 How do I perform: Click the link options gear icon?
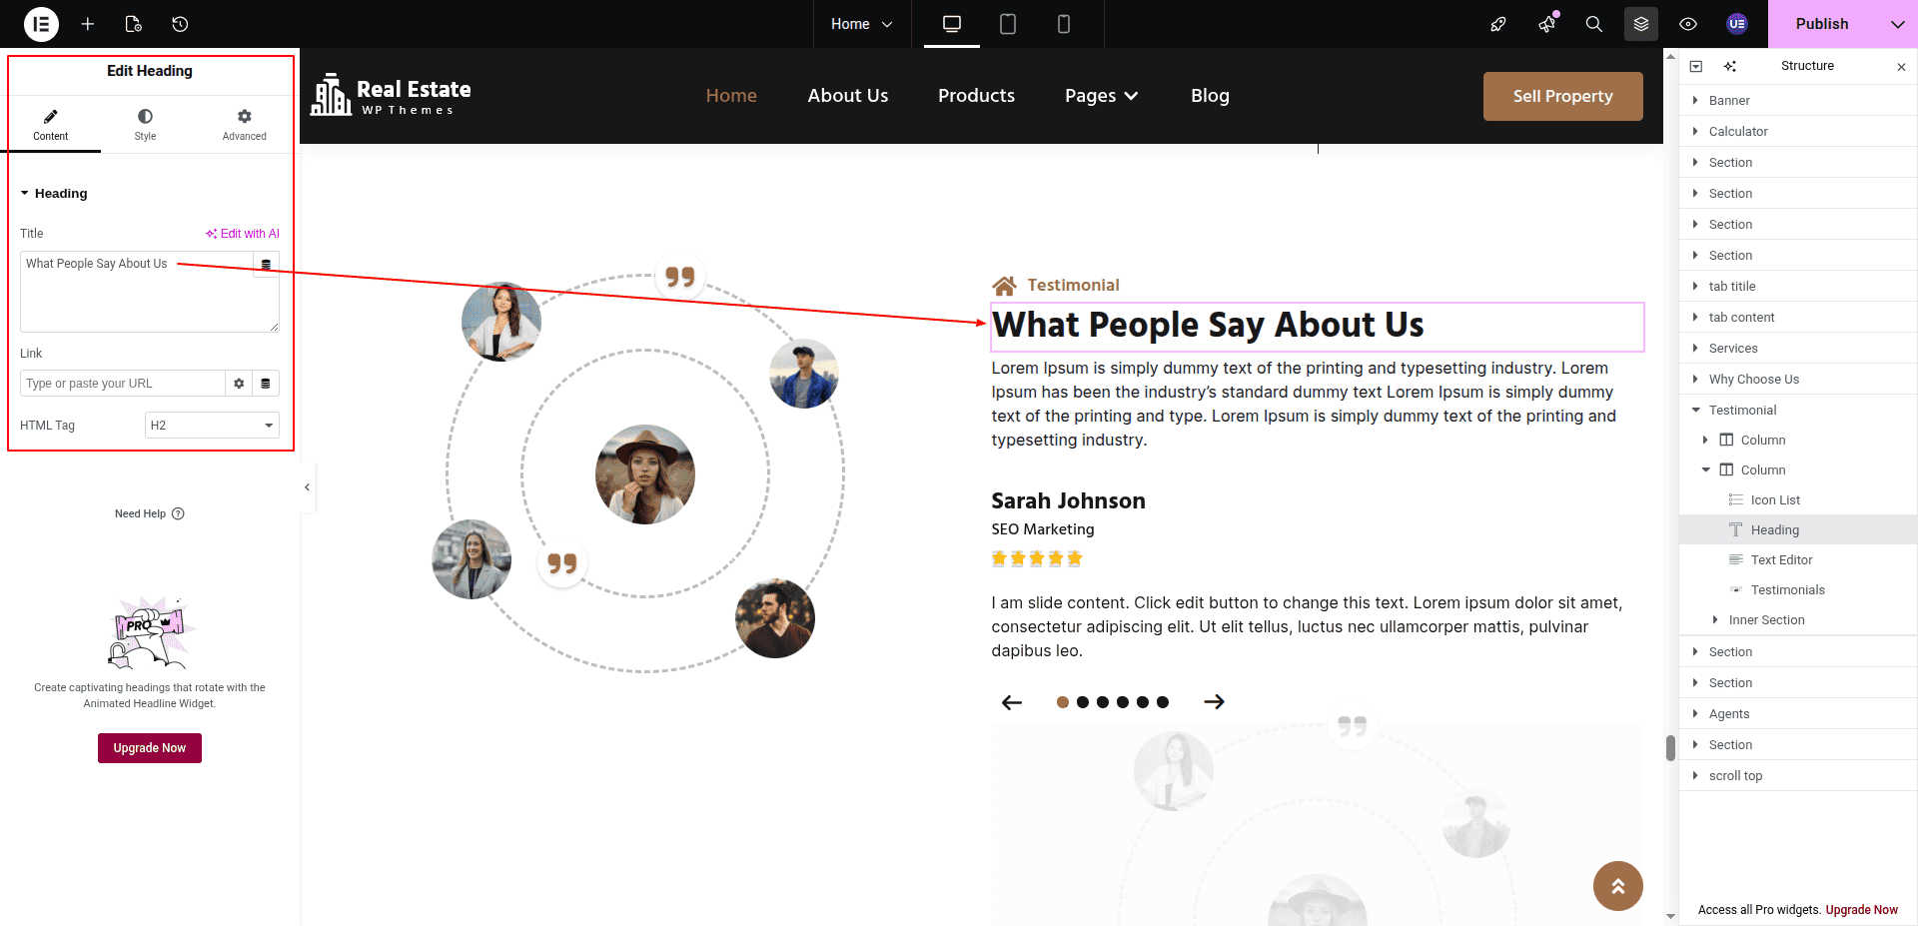click(239, 384)
